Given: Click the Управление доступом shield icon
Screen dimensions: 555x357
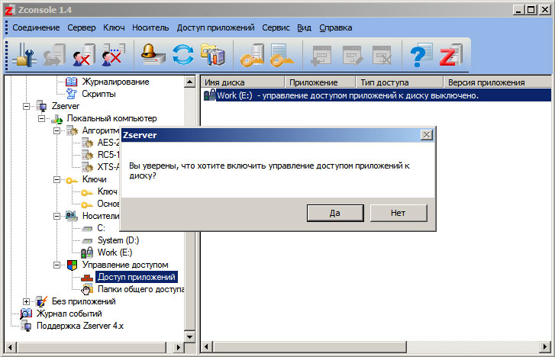Looking at the screenshot, I should point(72,265).
